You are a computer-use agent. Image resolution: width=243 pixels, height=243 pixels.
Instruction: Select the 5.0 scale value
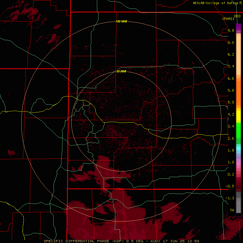click(231, 102)
